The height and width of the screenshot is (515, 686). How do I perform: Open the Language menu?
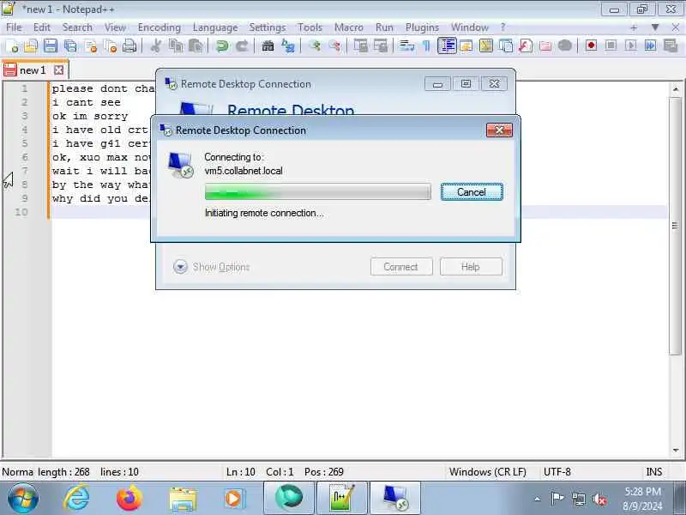[x=215, y=27]
